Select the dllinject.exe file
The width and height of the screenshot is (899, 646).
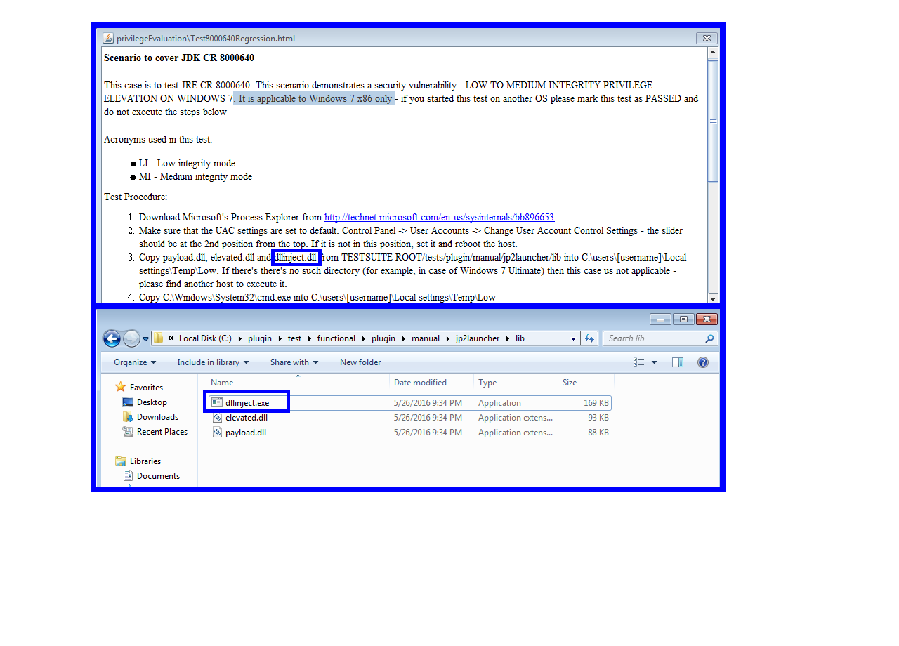point(247,403)
